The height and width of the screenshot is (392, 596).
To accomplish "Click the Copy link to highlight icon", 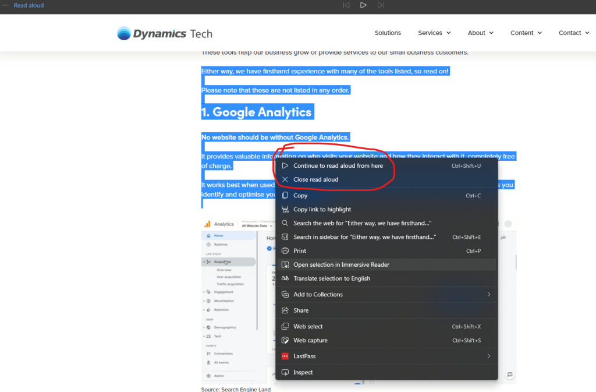I will coord(285,209).
